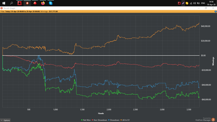Expand the Options panel
Viewport: 217px width, 122px height.
pos(5,120)
